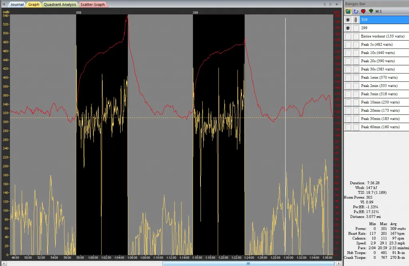Click the M:S time format button

click(x=379, y=12)
